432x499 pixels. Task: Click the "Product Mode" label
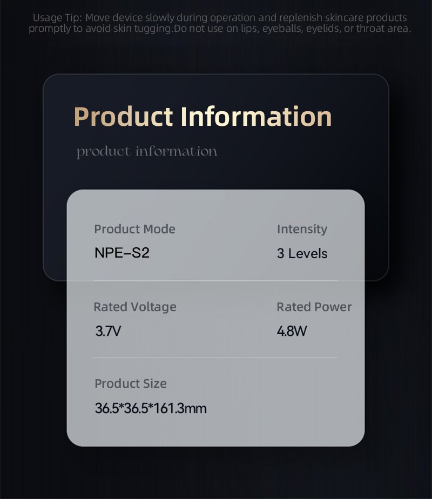coord(134,229)
